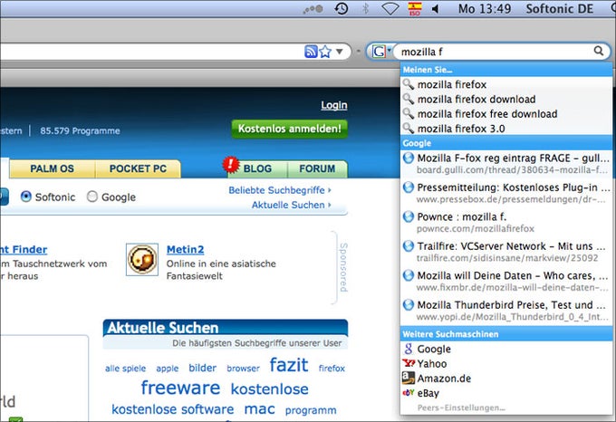This screenshot has height=422, width=616.
Task: Open the Wi-Fi menu bar icon
Action: coord(390,9)
